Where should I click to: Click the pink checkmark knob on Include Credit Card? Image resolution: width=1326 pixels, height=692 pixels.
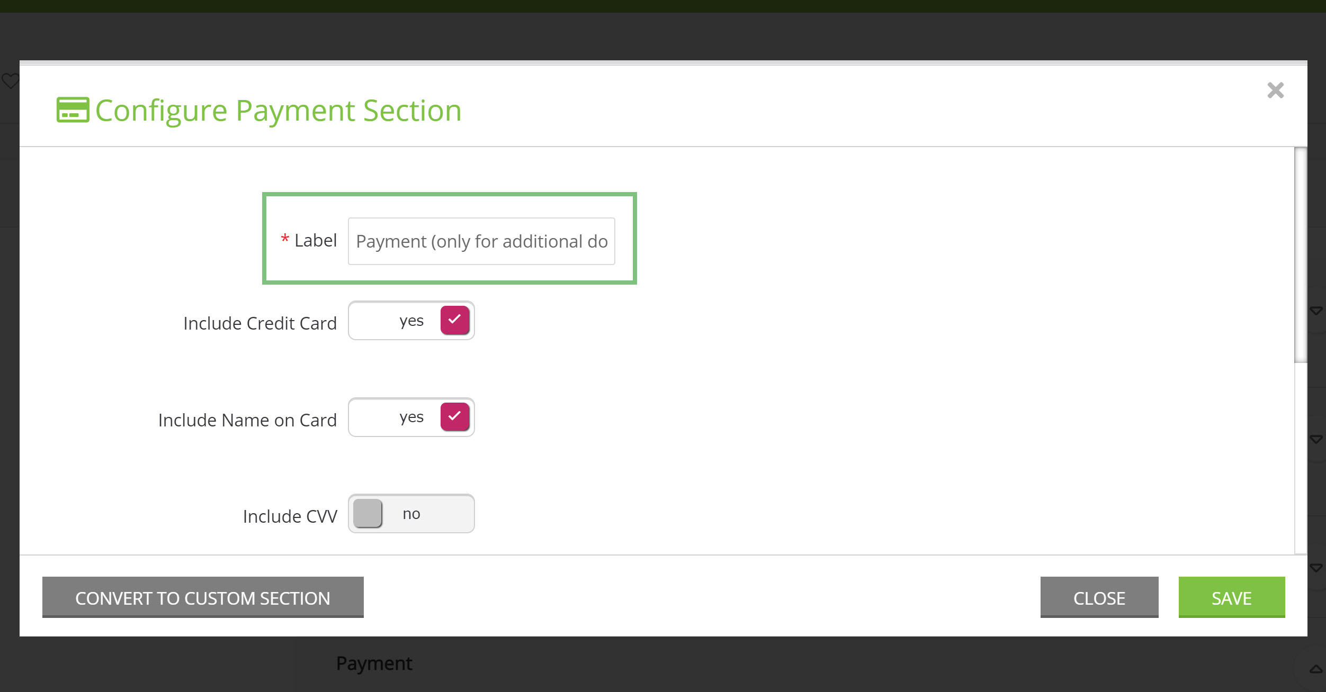coord(455,320)
